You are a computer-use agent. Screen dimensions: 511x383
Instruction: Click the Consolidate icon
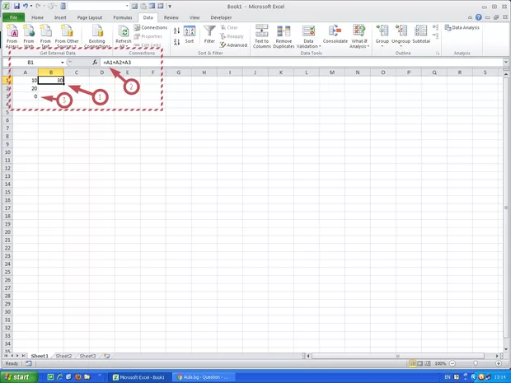pyautogui.click(x=335, y=31)
